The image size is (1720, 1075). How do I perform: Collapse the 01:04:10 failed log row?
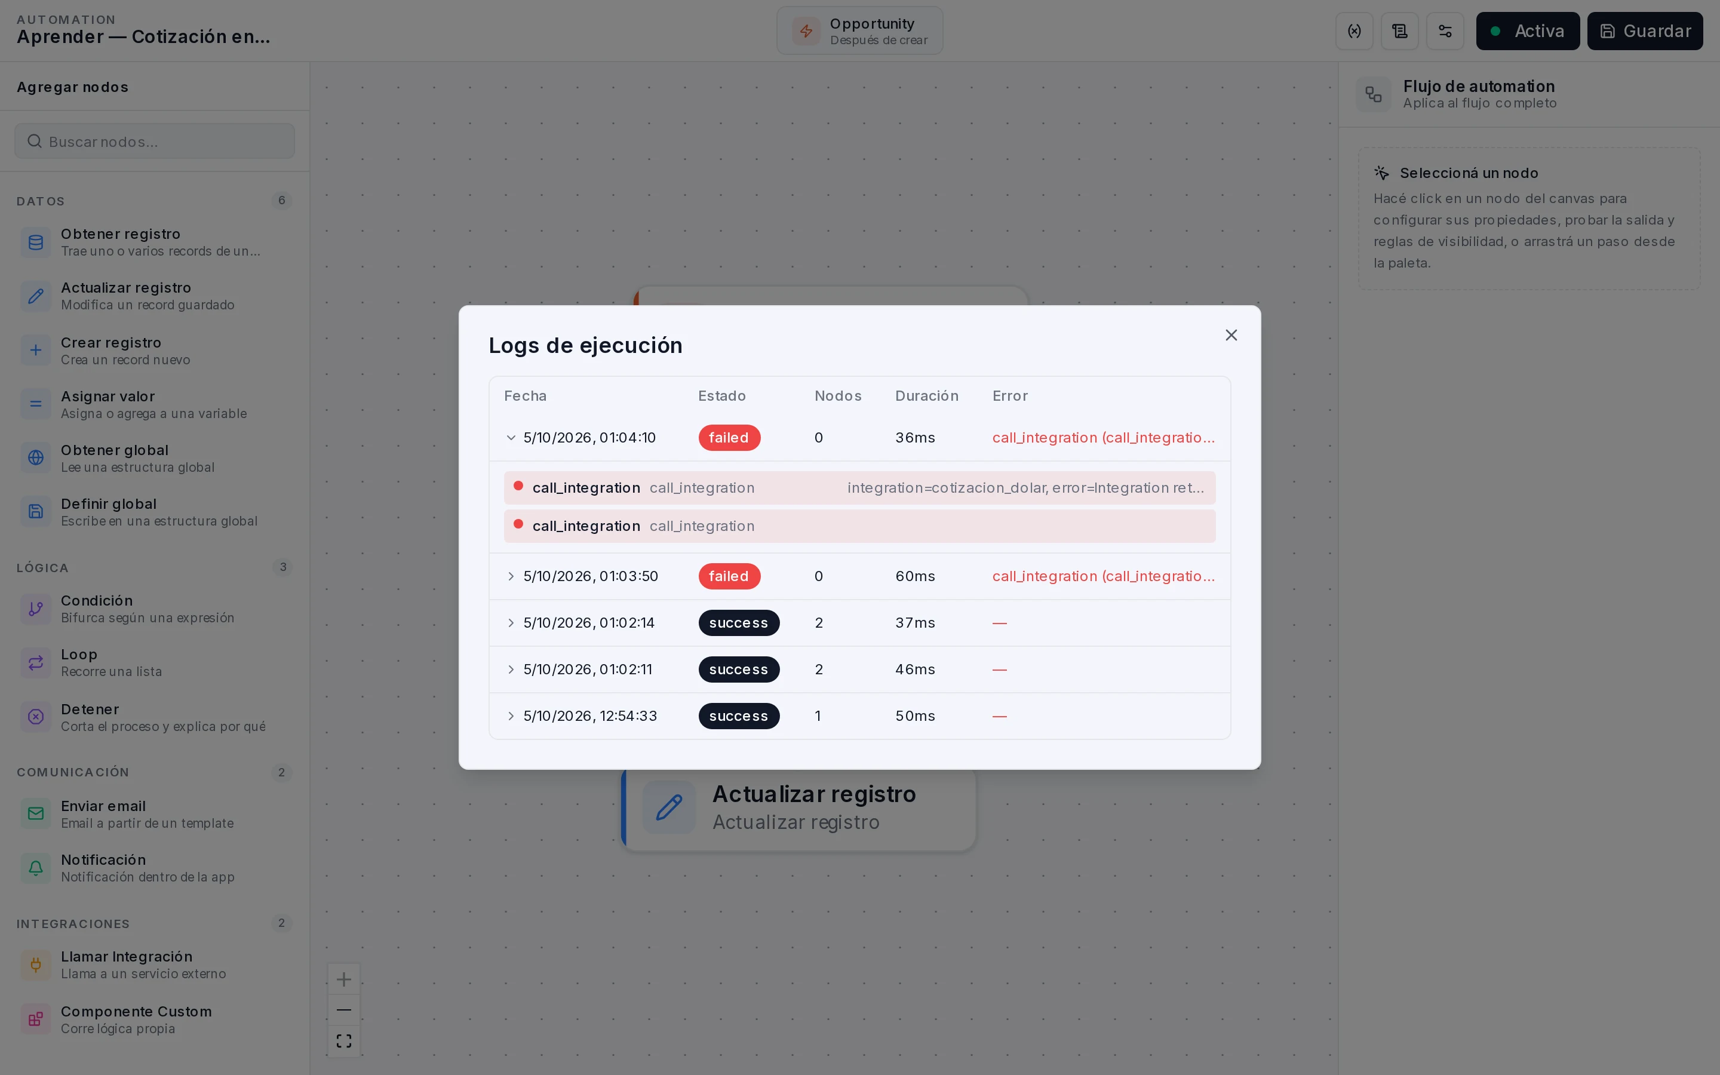click(x=510, y=437)
